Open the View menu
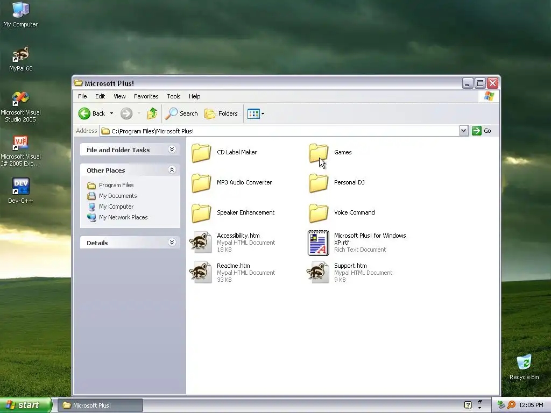The height and width of the screenshot is (413, 551). click(119, 96)
